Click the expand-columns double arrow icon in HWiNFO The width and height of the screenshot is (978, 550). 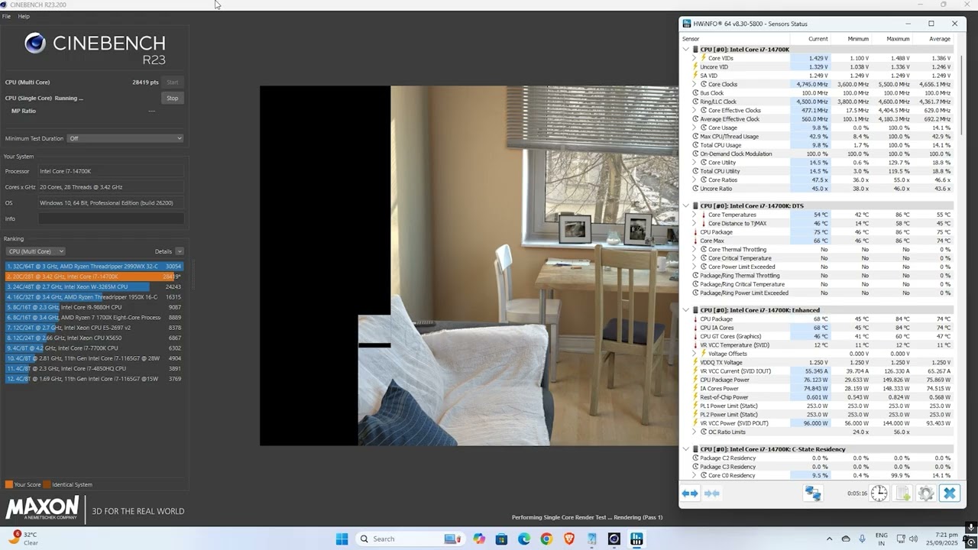click(x=690, y=493)
